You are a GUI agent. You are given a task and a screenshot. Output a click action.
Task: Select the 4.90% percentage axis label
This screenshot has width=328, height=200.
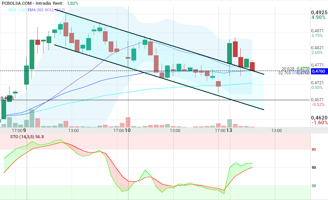(x=318, y=17)
